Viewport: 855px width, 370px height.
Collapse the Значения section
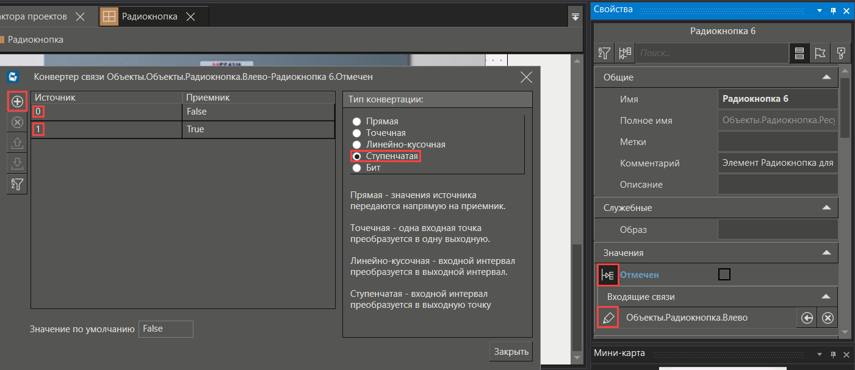(826, 252)
